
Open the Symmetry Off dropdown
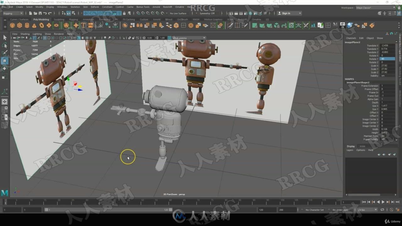tap(207, 13)
